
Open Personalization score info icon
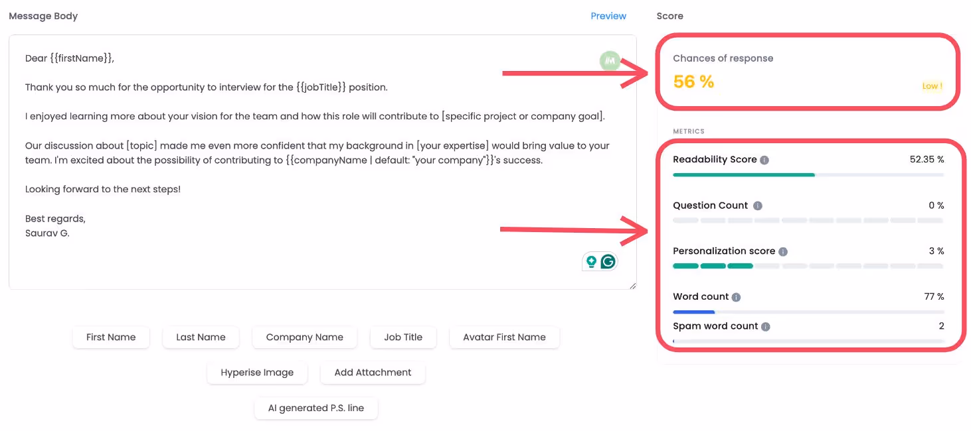pos(784,251)
